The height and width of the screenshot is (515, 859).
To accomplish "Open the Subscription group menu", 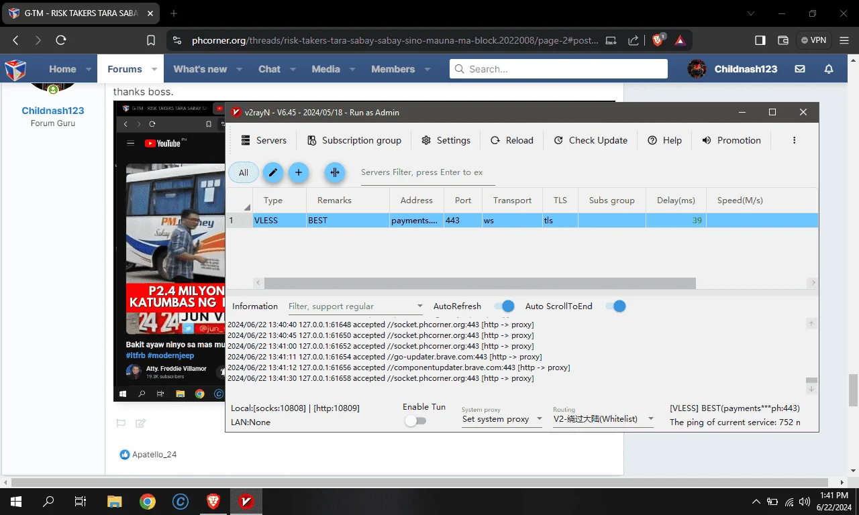I will click(354, 140).
